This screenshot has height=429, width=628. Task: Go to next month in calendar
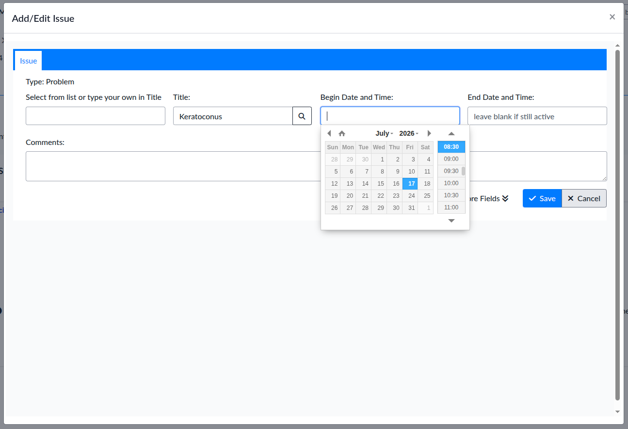pyautogui.click(x=429, y=133)
